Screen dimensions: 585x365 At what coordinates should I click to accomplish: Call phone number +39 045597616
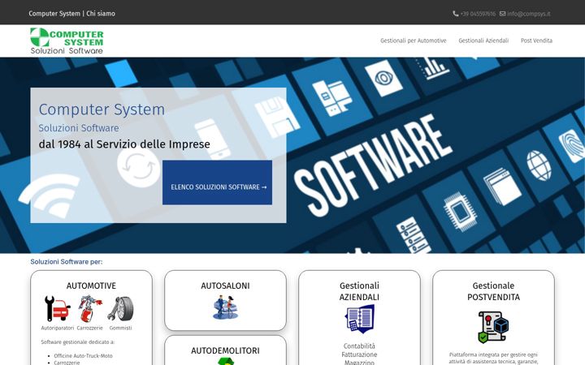click(x=478, y=14)
